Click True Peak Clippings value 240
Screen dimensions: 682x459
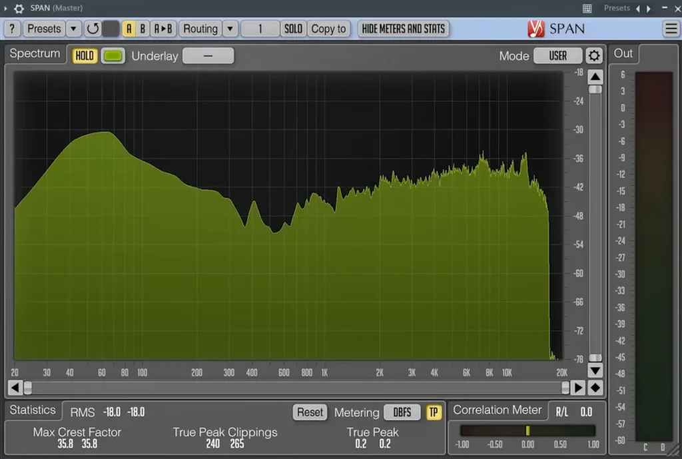[x=212, y=444]
